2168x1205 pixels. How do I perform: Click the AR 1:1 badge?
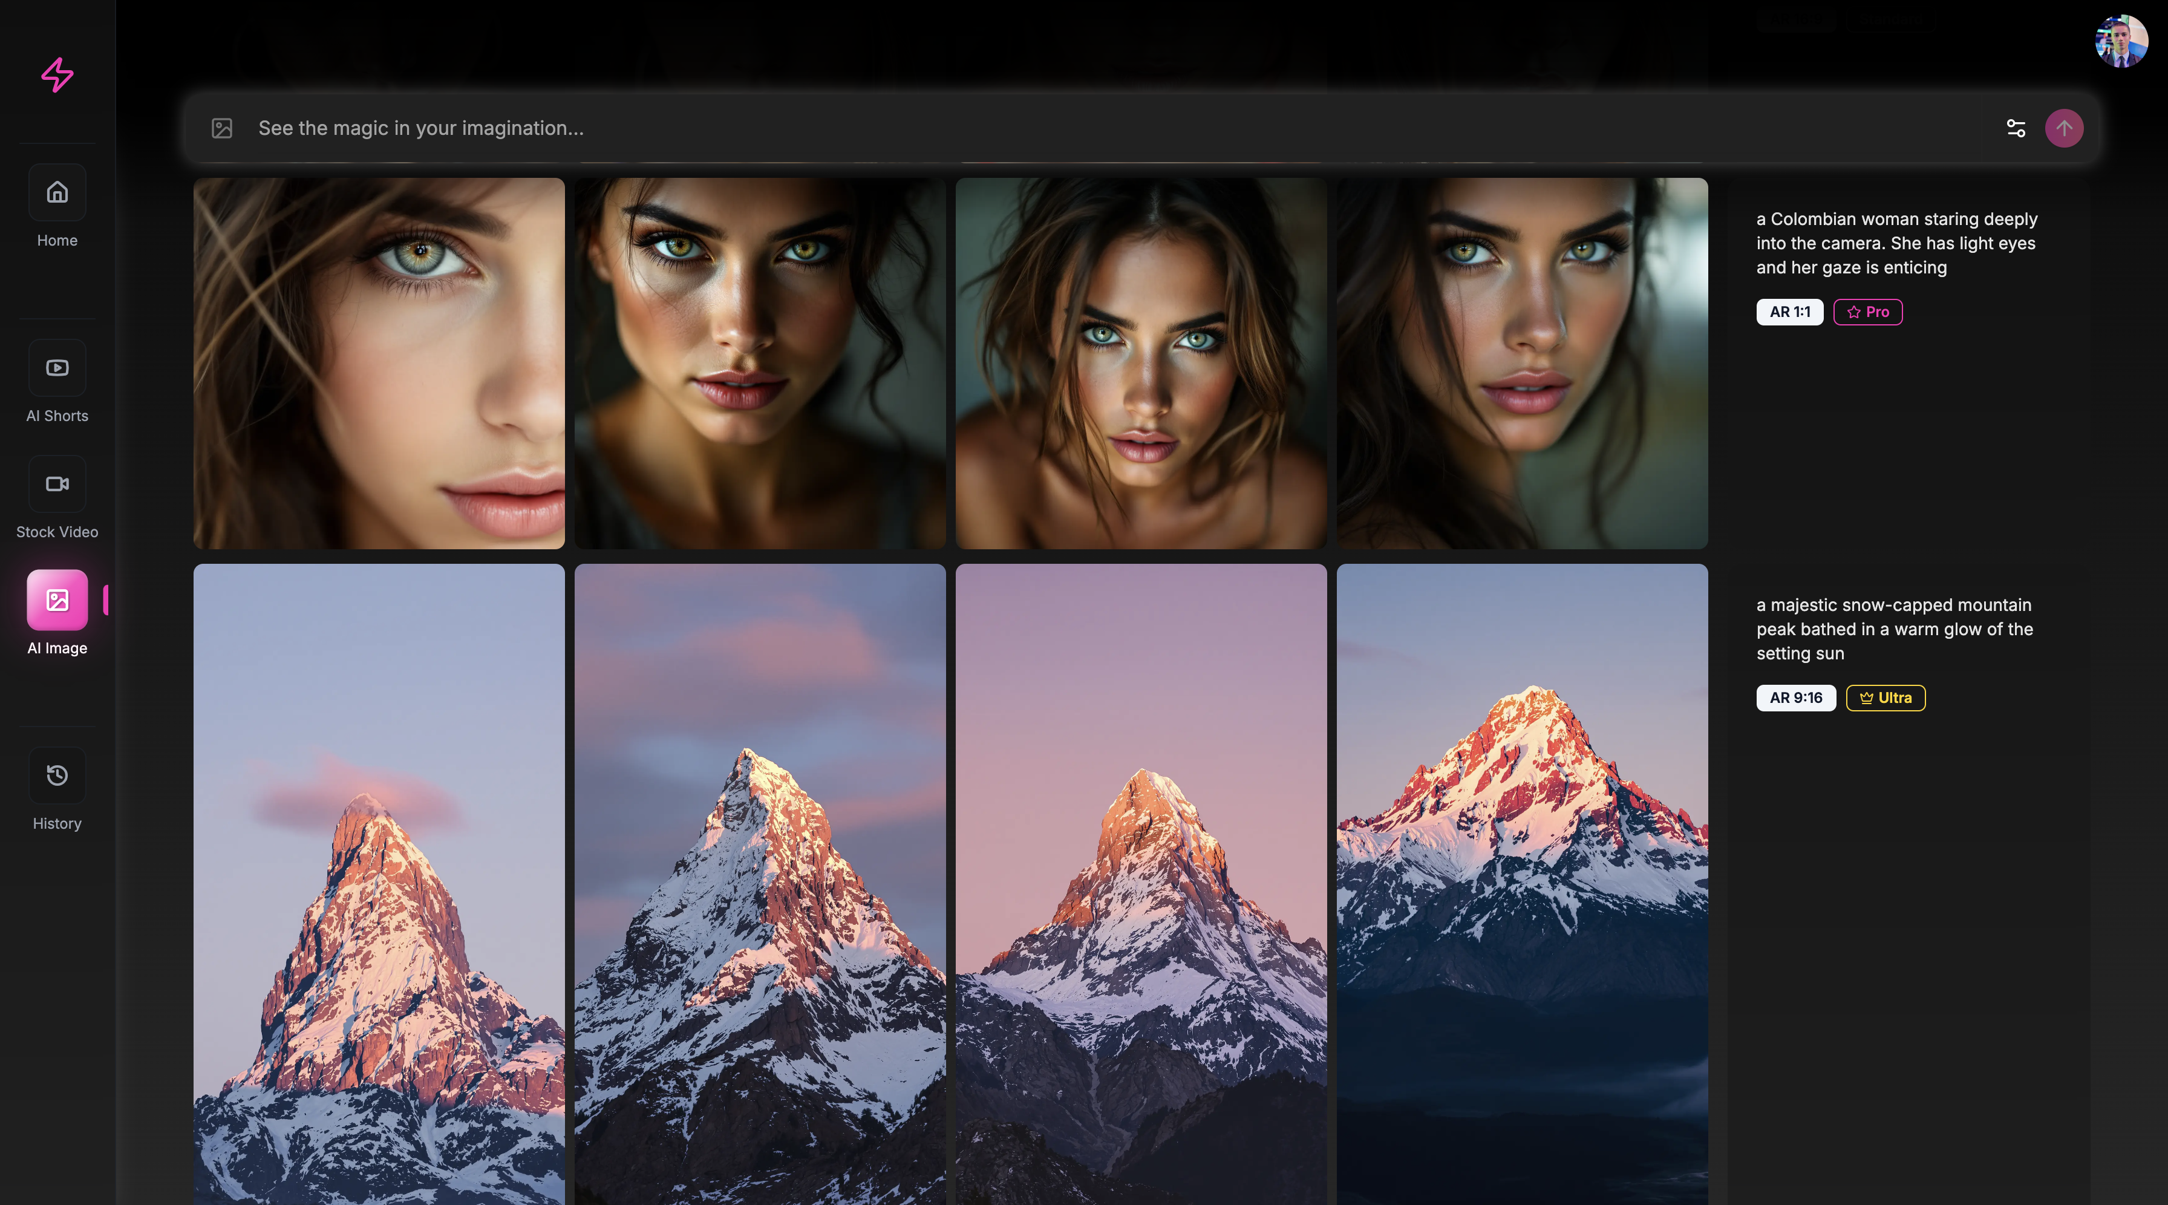1789,312
